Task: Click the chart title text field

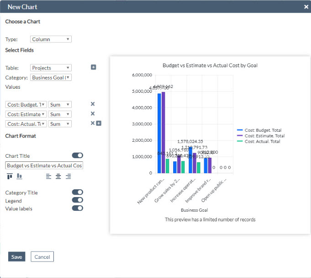Action: click(x=44, y=166)
